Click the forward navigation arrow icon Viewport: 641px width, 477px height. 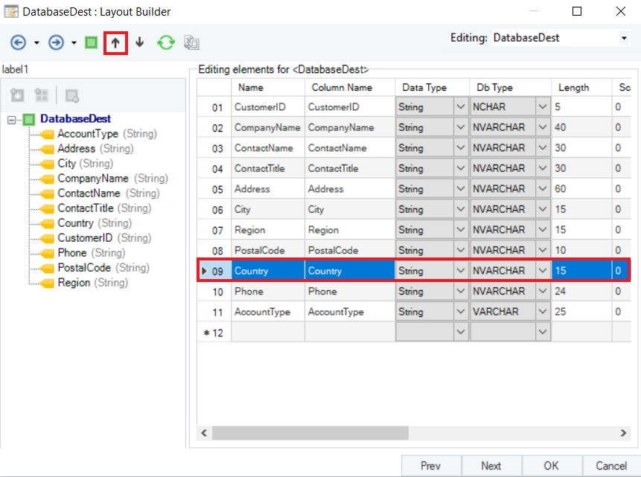[x=56, y=42]
